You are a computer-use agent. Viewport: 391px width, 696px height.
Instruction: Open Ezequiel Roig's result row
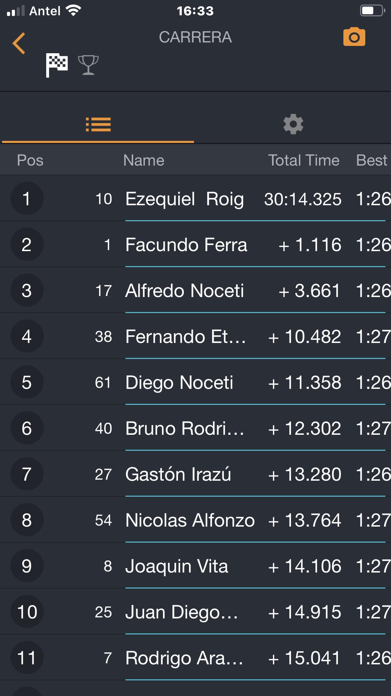[x=195, y=199]
